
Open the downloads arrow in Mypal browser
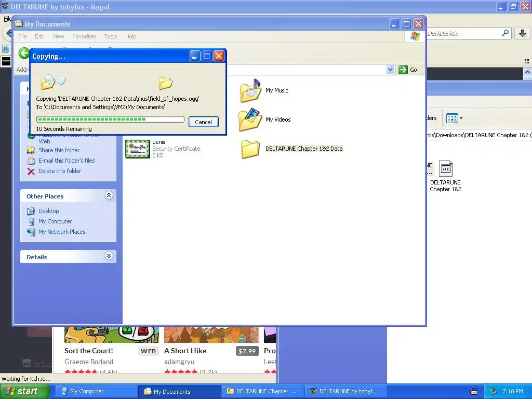point(523,33)
